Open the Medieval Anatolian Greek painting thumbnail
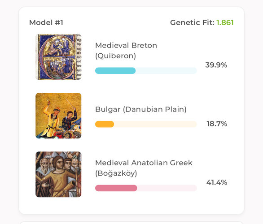 (x=58, y=174)
